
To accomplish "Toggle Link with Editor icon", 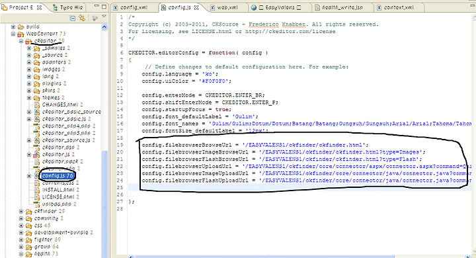I will (x=82, y=19).
